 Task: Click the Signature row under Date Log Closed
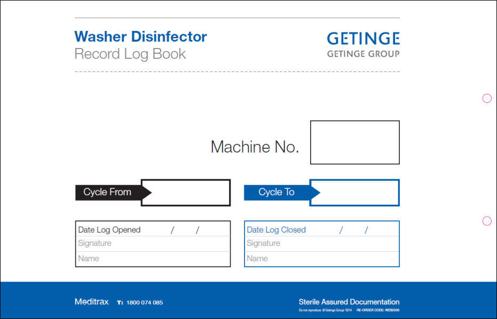[x=322, y=244]
